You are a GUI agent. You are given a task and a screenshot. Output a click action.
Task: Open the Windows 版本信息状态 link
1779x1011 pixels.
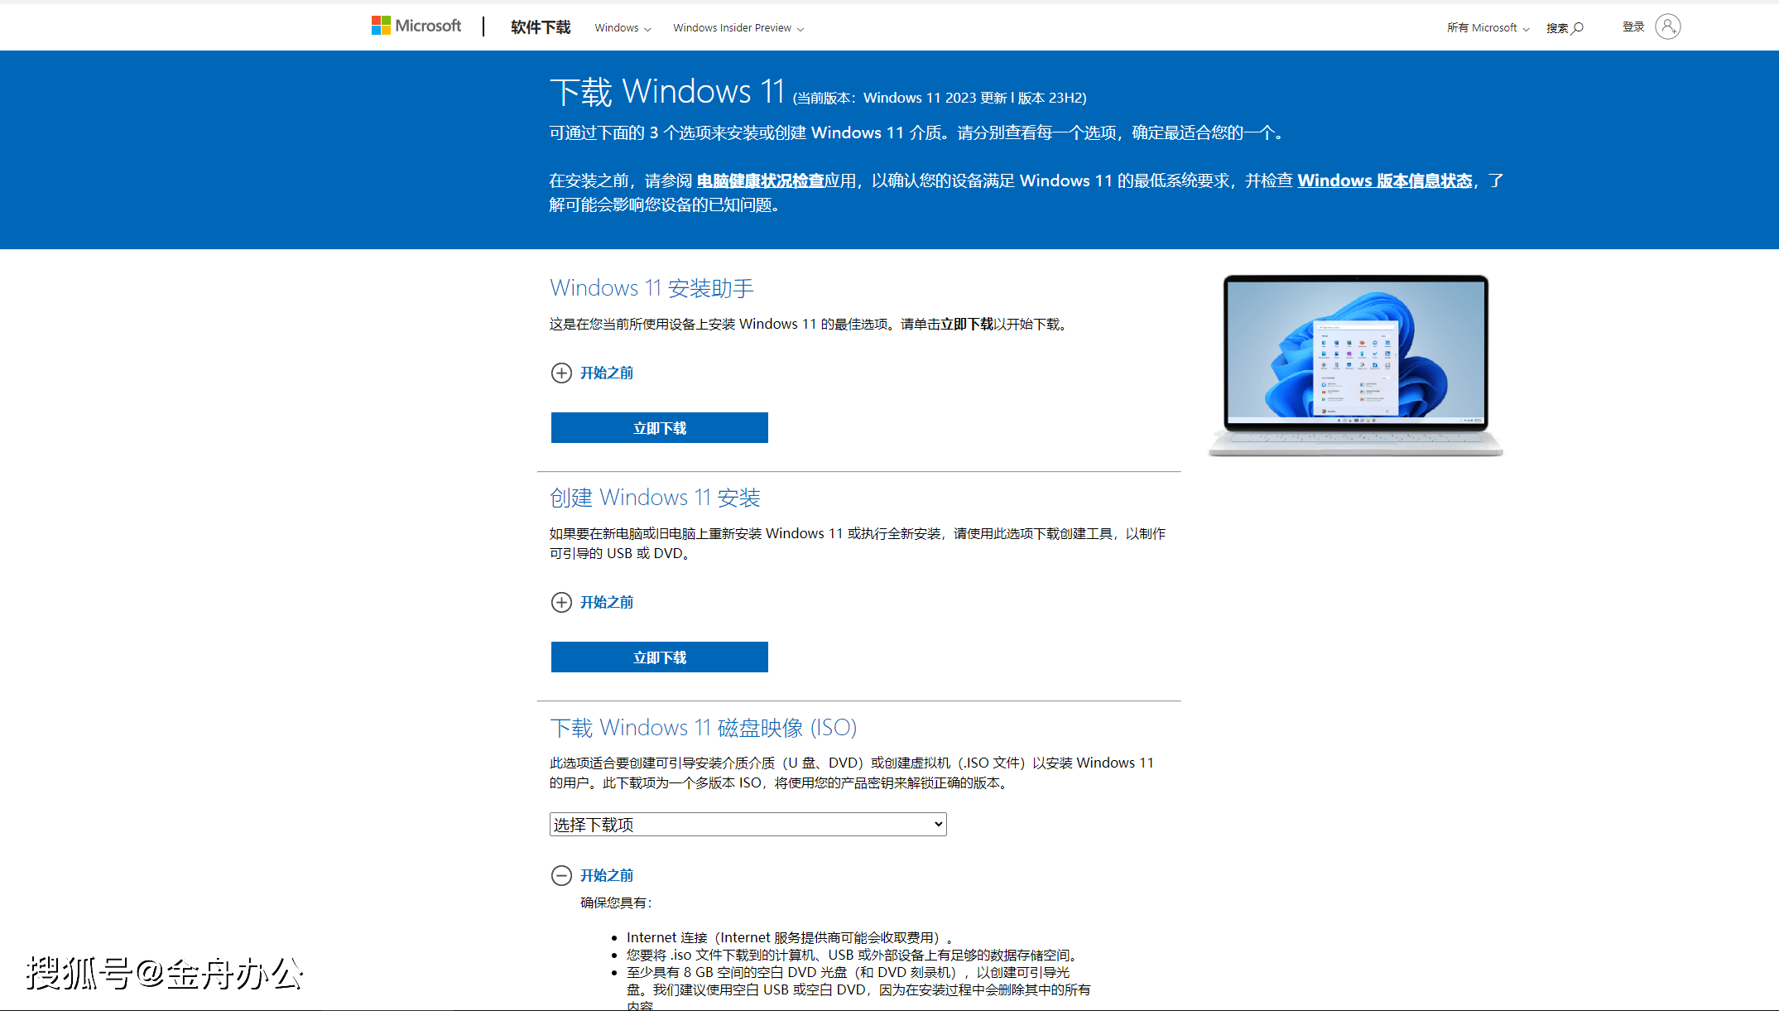click(x=1384, y=181)
